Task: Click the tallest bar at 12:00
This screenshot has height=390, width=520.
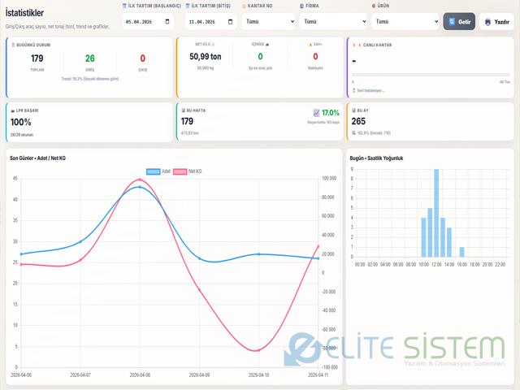Action: 436,212
